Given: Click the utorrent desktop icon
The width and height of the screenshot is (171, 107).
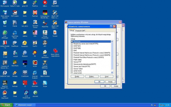Looking at the screenshot, I should tap(35, 94).
